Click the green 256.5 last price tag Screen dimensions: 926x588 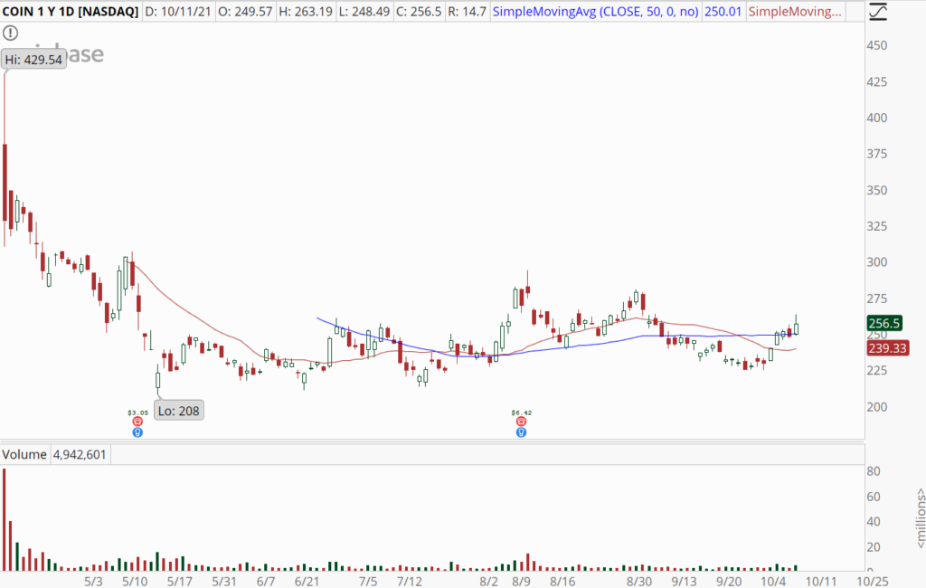coord(884,323)
